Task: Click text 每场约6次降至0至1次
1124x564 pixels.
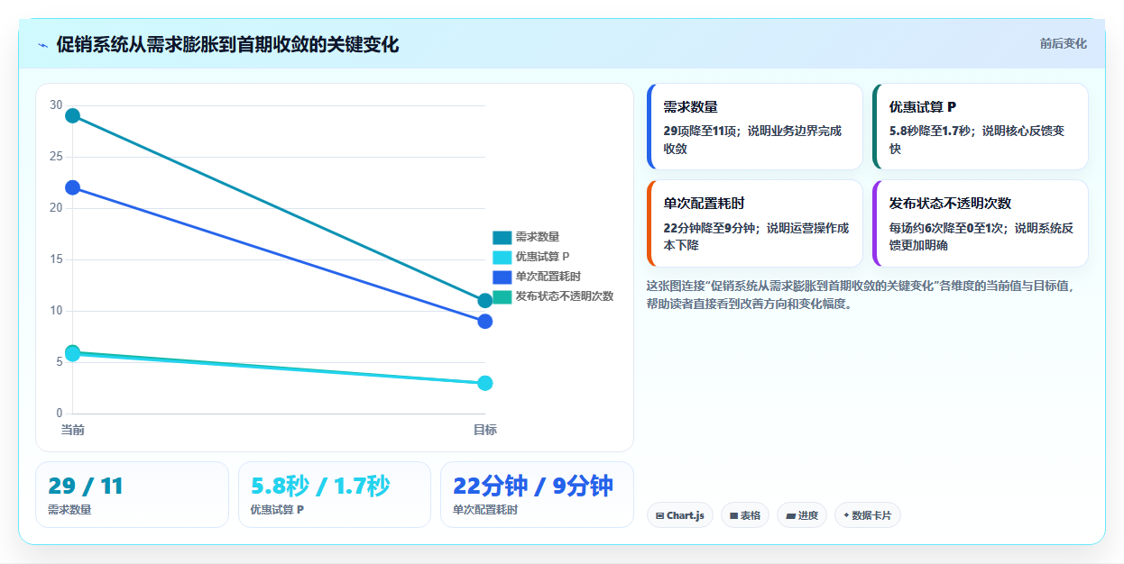Action: click(947, 228)
